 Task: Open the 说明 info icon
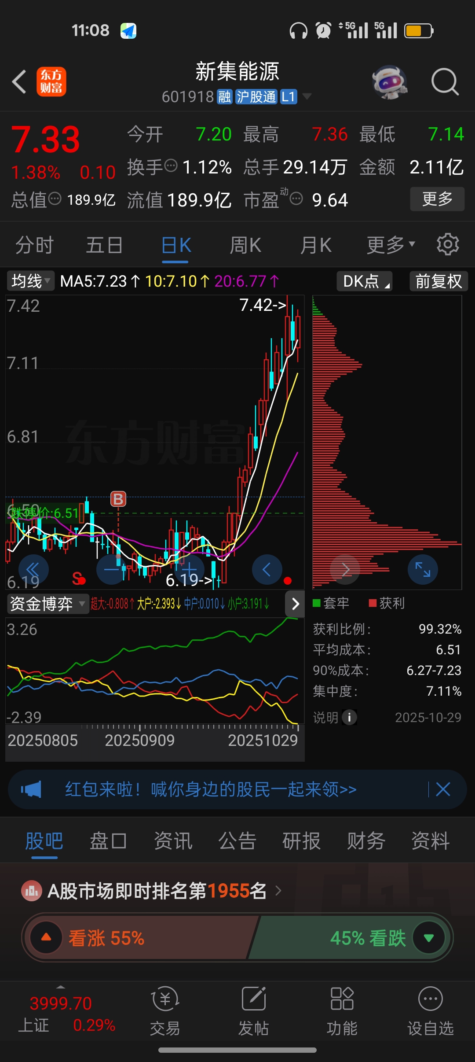click(x=349, y=717)
